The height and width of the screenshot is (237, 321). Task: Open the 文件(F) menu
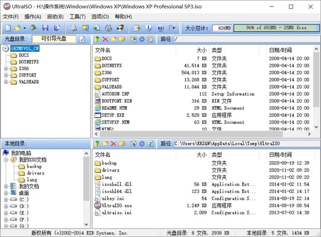click(x=11, y=17)
